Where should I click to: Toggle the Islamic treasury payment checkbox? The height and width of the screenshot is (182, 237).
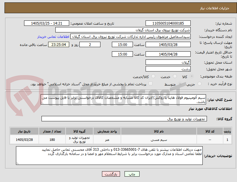pos(151,83)
